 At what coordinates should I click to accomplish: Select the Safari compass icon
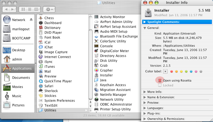[x=41, y=86]
